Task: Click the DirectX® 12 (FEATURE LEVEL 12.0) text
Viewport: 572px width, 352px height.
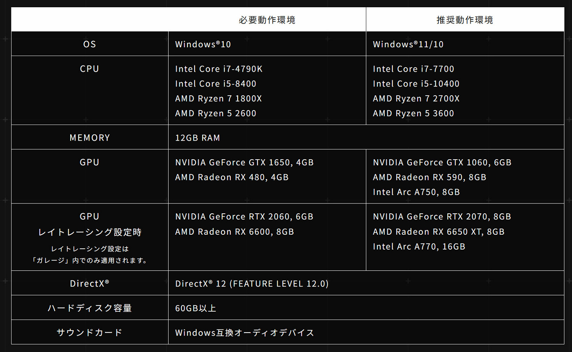Action: coord(252,283)
